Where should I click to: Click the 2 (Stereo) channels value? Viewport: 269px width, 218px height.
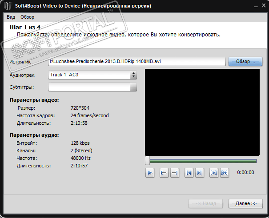coord(81,151)
